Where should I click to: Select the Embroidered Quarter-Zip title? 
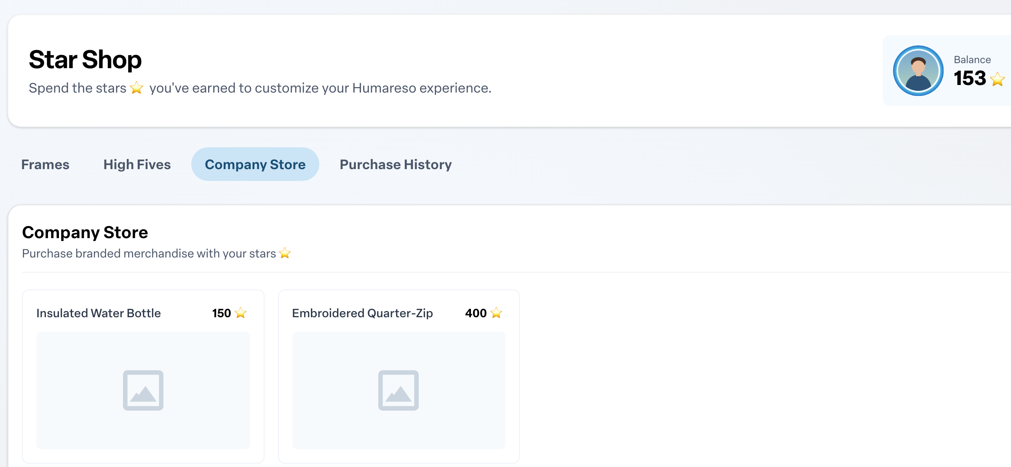[x=362, y=313]
